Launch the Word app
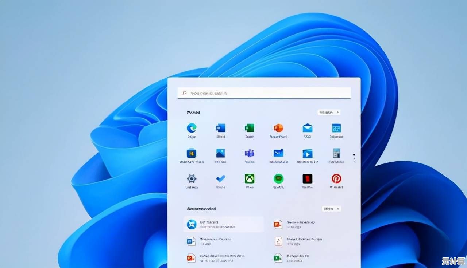Screen dimensions: 467x268 click(220, 128)
